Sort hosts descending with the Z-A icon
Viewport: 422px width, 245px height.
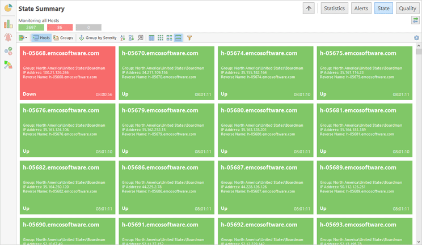(x=131, y=38)
